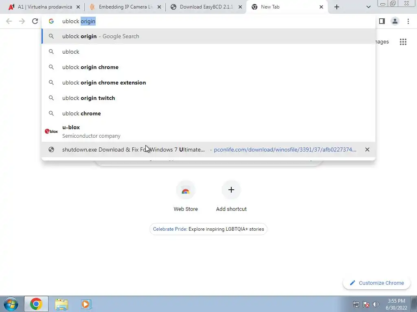The image size is (417, 312).
Task: Open shutdown.exe Download history suggestion
Action: (x=208, y=149)
